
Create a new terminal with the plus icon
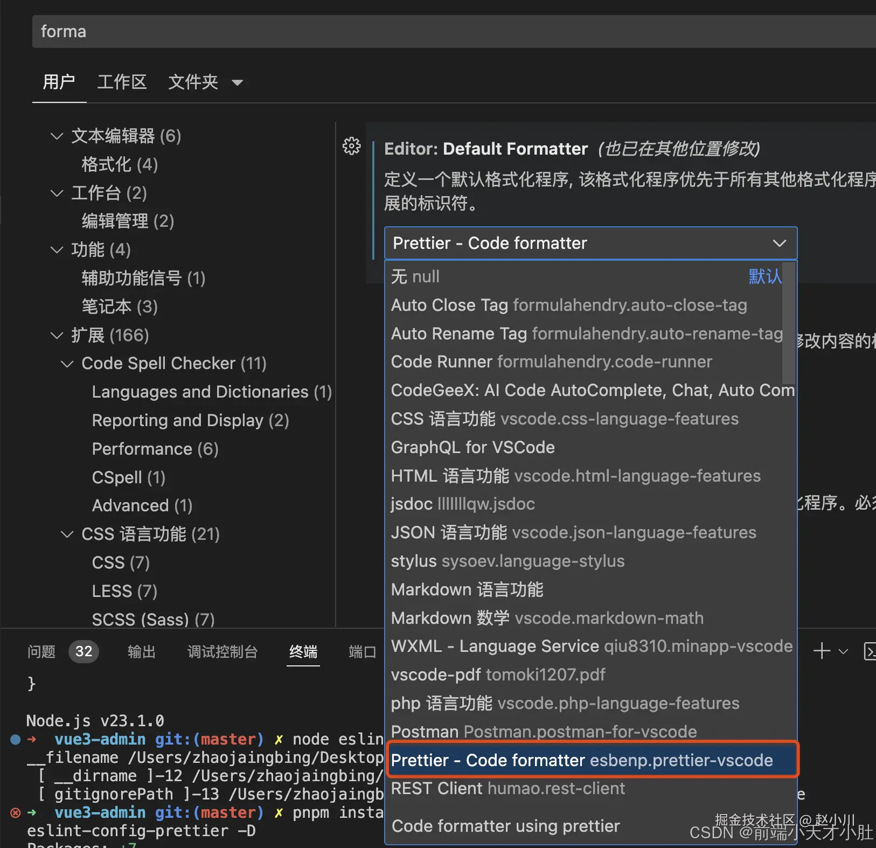tap(821, 651)
